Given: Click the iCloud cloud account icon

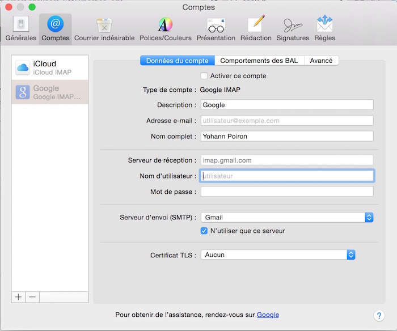Looking at the screenshot, I should coord(23,67).
